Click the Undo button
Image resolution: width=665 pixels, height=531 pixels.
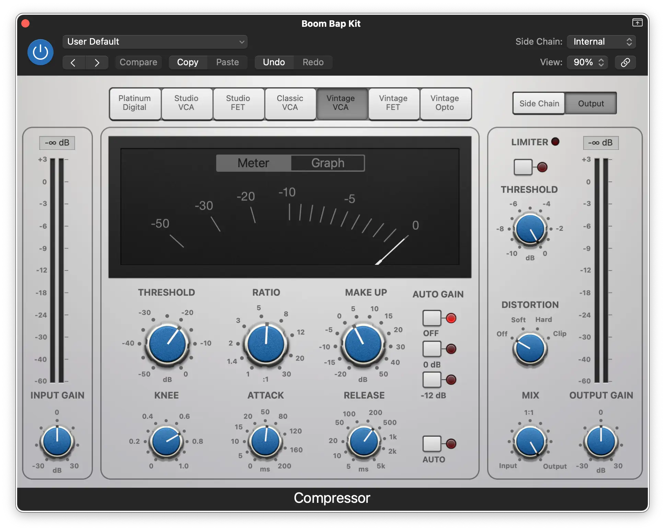point(274,62)
